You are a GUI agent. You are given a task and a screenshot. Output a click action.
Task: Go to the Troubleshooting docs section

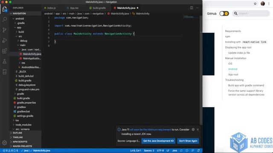pos(234,80)
